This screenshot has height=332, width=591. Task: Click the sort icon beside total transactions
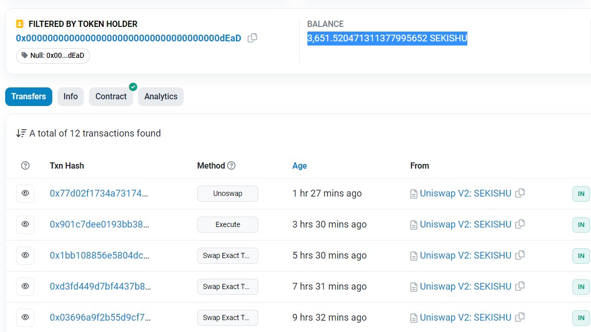pyautogui.click(x=21, y=133)
